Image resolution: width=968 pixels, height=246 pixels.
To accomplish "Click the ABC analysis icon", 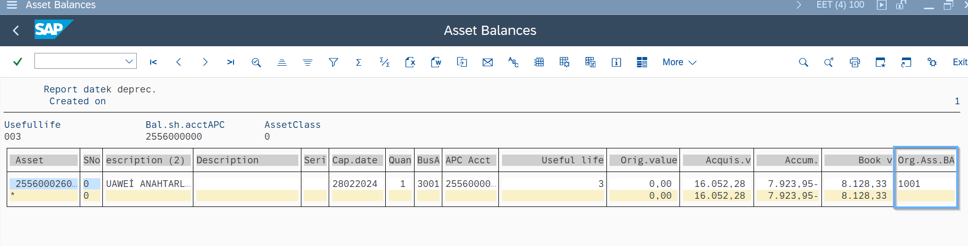I will 513,62.
